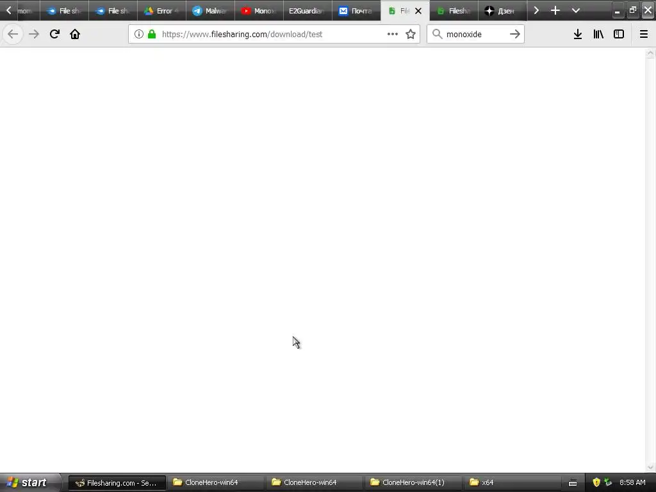Switch to the Дзен tab

pyautogui.click(x=502, y=11)
